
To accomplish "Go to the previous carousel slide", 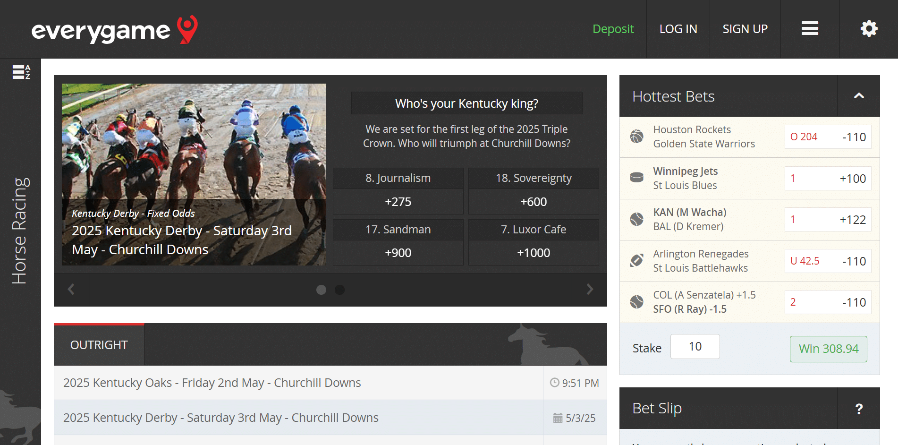I will pos(71,289).
